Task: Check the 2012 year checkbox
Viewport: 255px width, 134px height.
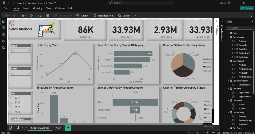Action: (x=12, y=102)
